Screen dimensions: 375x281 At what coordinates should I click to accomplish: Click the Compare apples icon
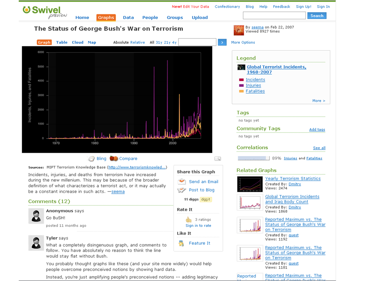point(114,159)
